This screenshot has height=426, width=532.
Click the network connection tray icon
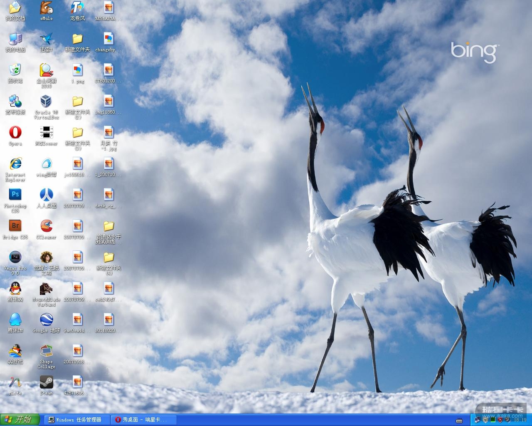(x=478, y=420)
